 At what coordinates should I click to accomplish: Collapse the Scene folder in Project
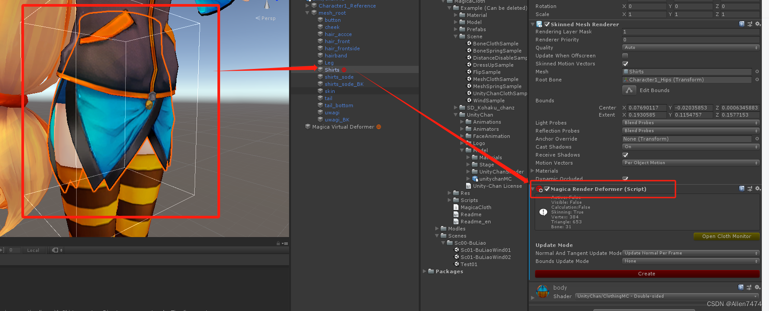coord(456,36)
